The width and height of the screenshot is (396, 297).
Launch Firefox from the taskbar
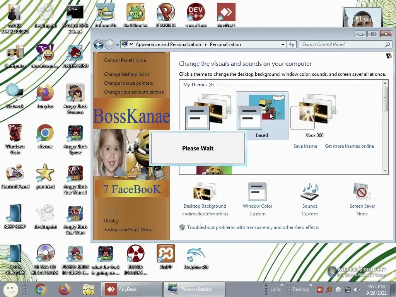65,289
